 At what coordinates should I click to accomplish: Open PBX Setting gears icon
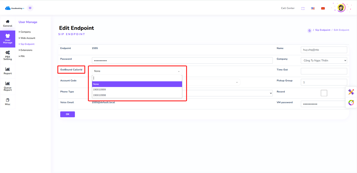click(8, 53)
